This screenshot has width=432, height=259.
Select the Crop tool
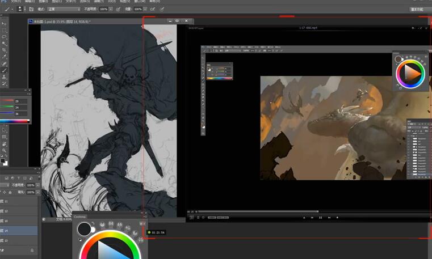4,50
